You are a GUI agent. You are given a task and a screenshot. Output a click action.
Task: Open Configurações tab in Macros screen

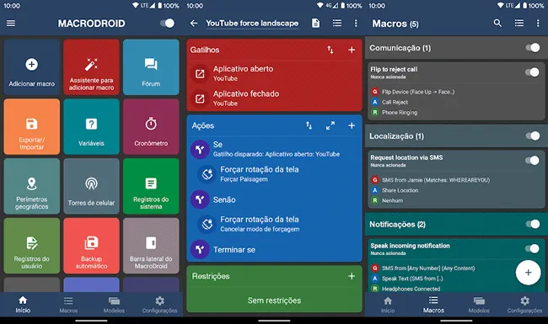pyautogui.click(x=524, y=305)
